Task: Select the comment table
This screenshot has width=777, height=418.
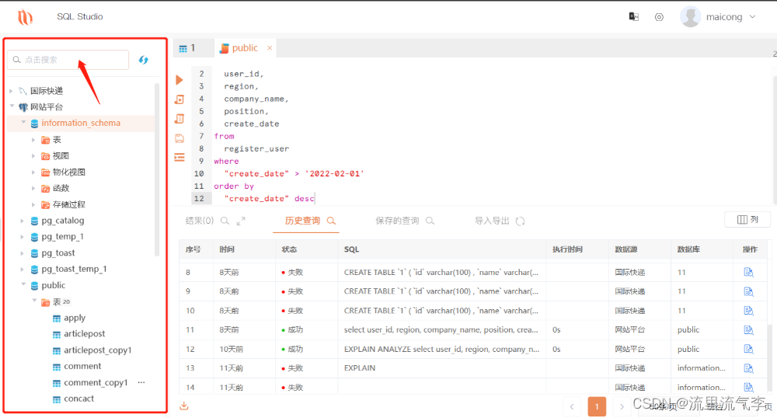Action: (82, 367)
